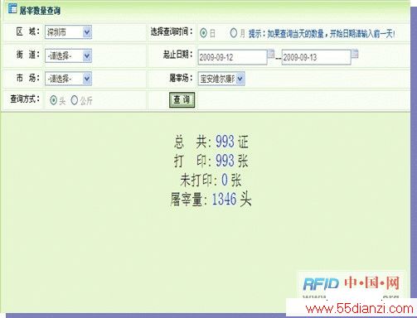Image resolution: width=417 pixels, height=318 pixels.
Task: Click the 查询 button
Action: (182, 99)
